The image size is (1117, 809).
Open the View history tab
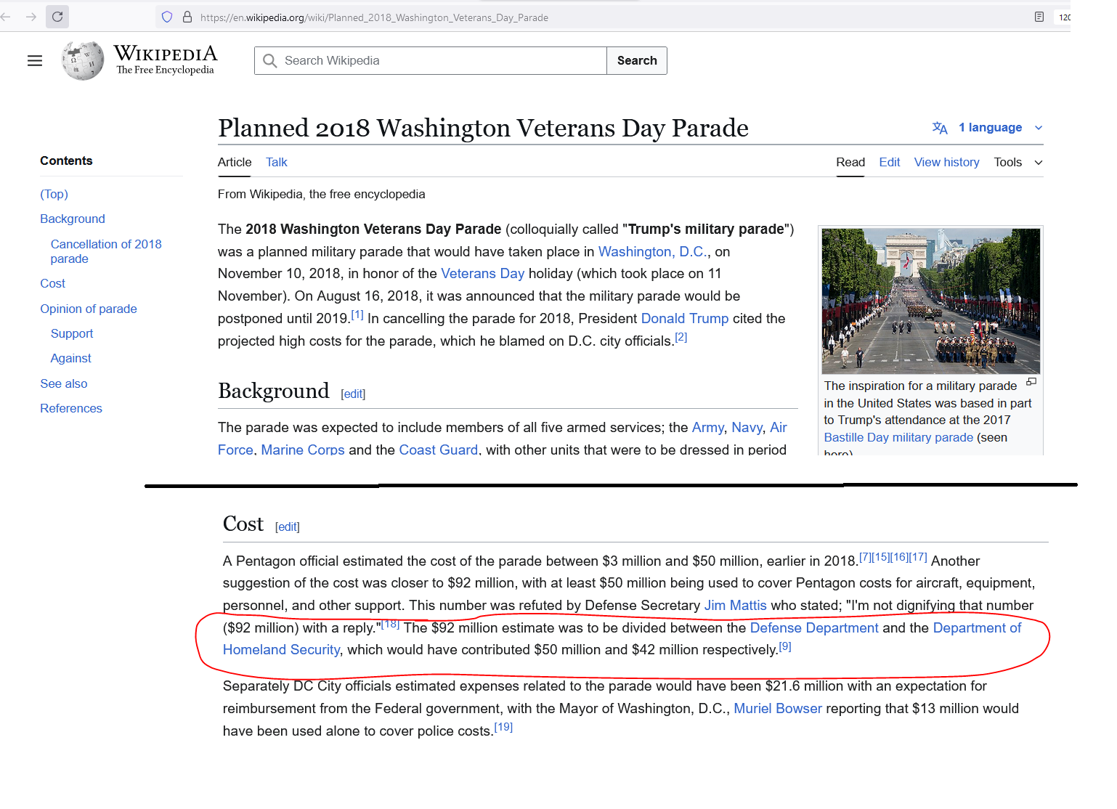pyautogui.click(x=947, y=163)
